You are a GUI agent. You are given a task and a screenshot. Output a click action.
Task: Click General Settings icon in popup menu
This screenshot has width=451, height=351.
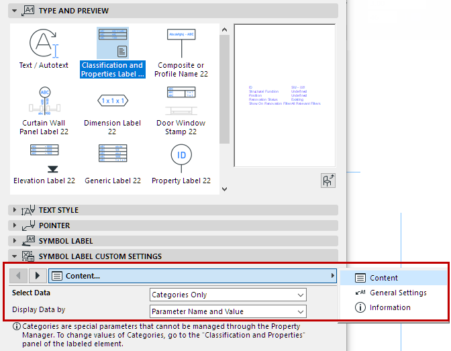(x=360, y=293)
